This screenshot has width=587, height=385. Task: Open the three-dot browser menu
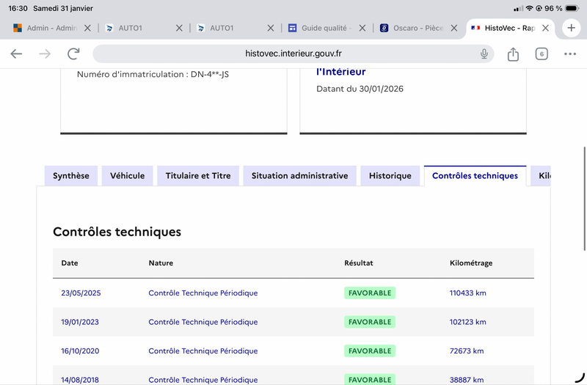570,54
